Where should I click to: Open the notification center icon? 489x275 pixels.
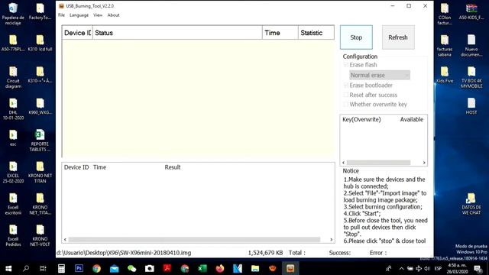(478, 268)
